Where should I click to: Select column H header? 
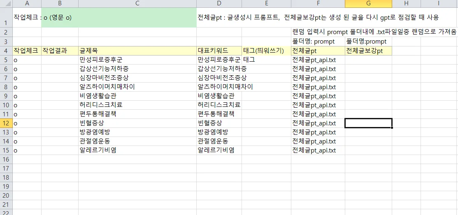click(x=406, y=3)
